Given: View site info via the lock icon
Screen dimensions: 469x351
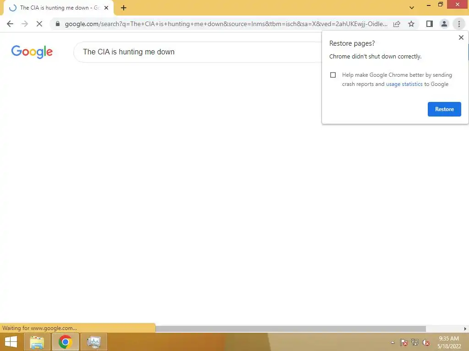Looking at the screenshot, I should coord(58,24).
